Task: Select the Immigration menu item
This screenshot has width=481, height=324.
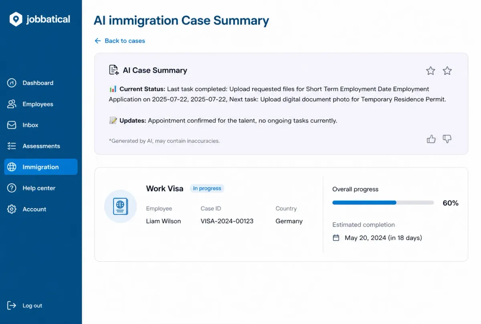Action: click(40, 167)
